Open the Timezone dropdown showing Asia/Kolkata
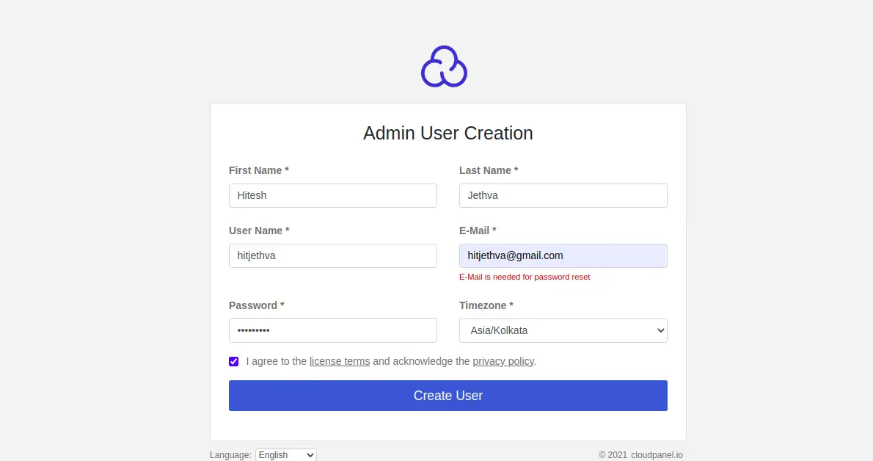Image resolution: width=873 pixels, height=461 pixels. click(563, 330)
